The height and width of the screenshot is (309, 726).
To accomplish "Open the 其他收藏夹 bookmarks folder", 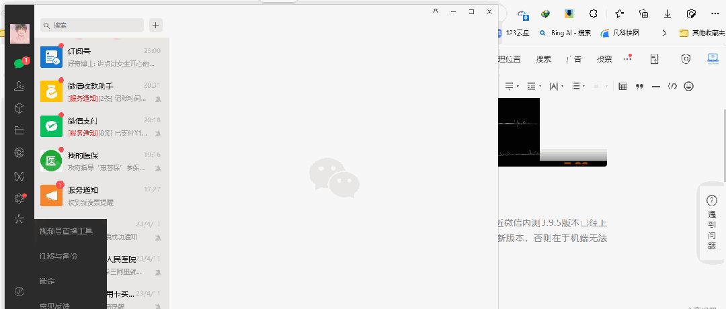I will (702, 33).
